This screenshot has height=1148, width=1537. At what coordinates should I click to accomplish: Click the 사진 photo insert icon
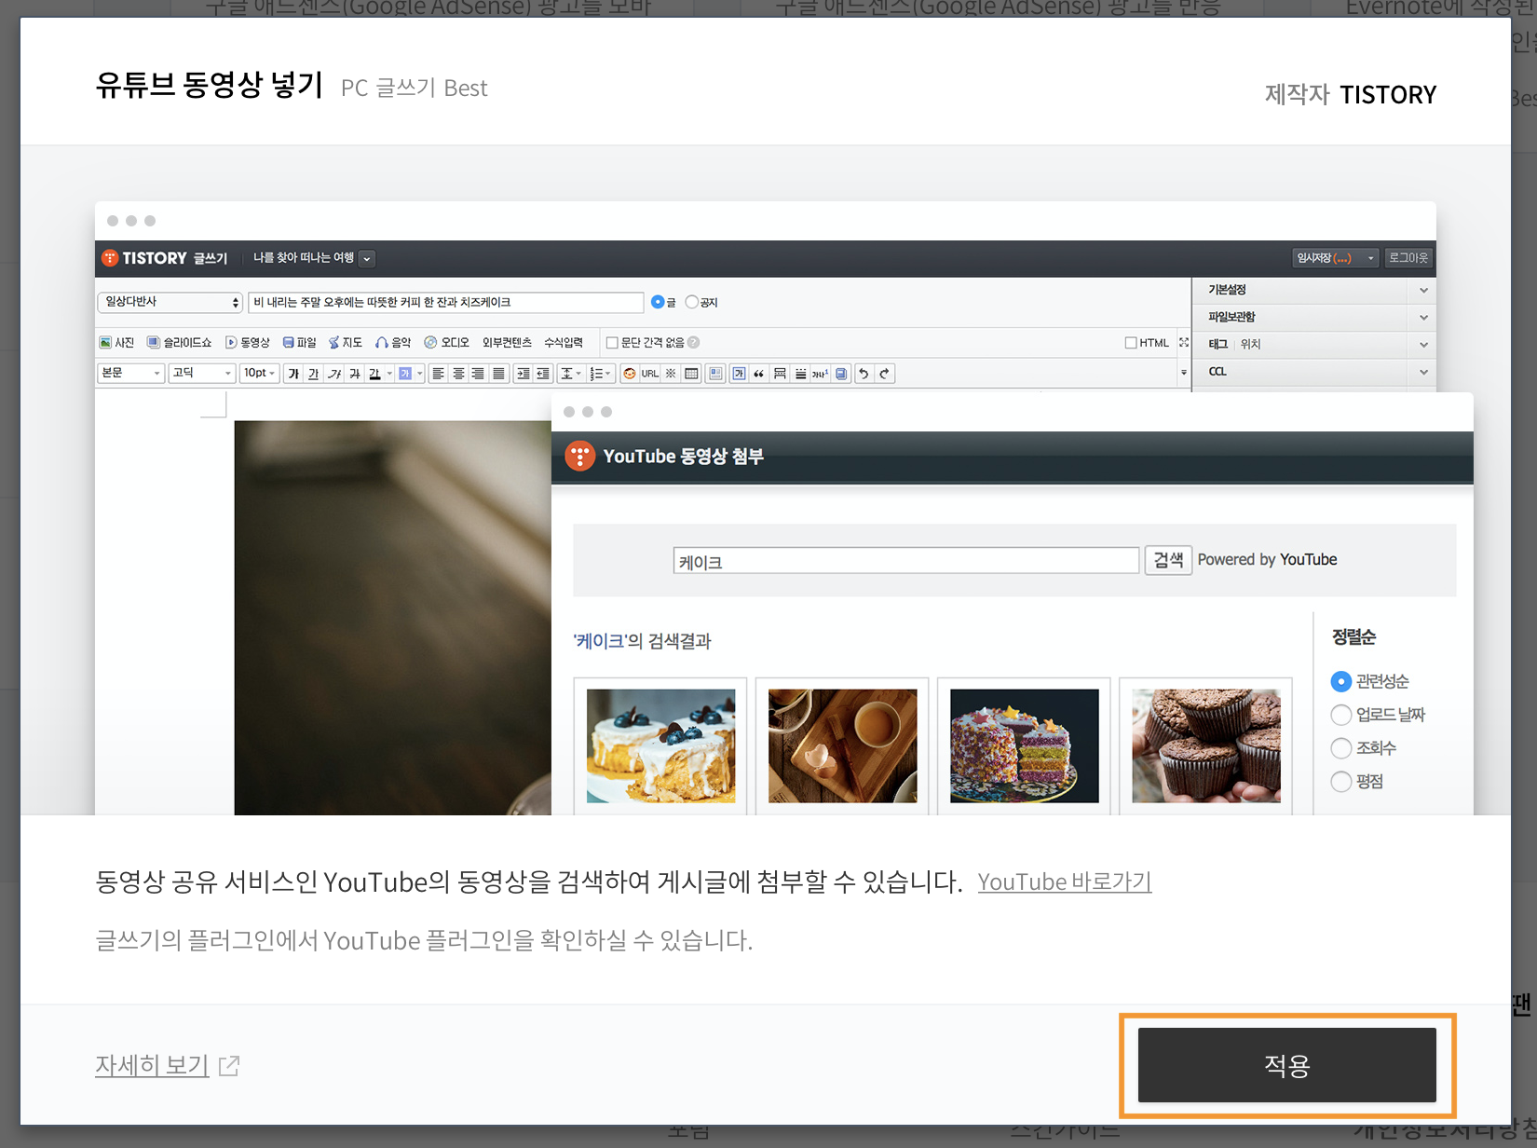117,343
